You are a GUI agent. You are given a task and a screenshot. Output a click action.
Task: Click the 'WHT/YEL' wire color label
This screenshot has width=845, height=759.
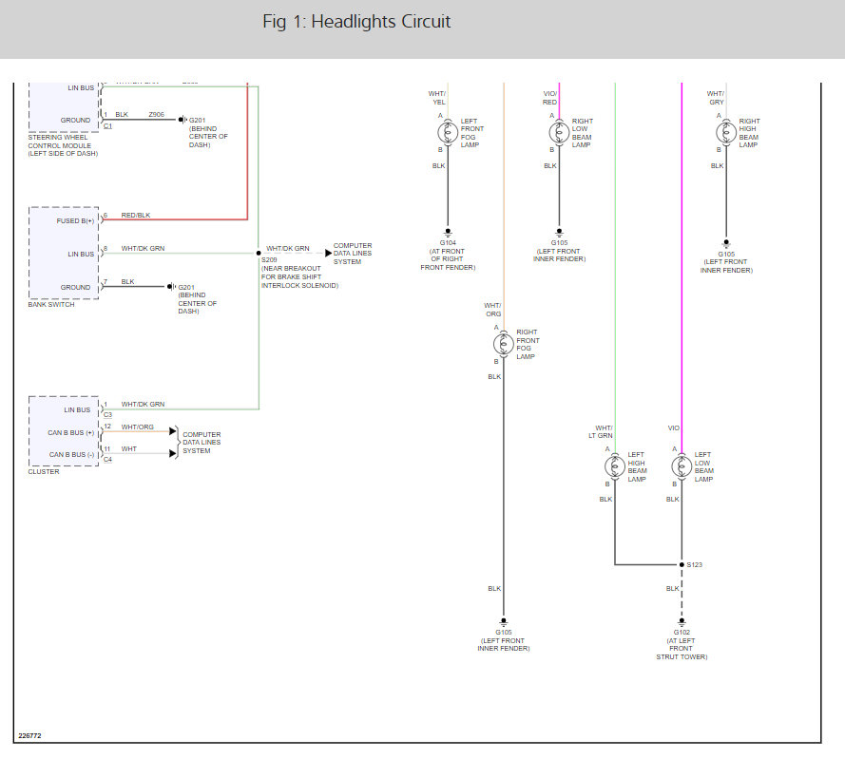click(x=437, y=98)
